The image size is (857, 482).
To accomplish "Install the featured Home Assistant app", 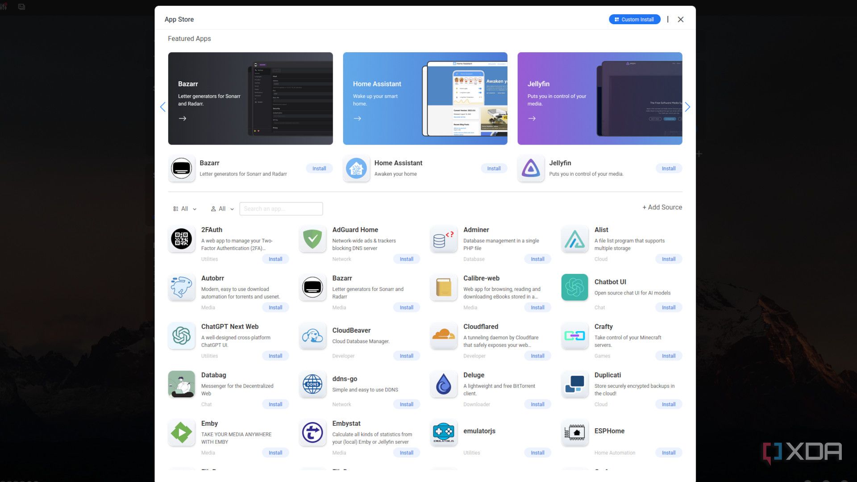I will coord(494,169).
